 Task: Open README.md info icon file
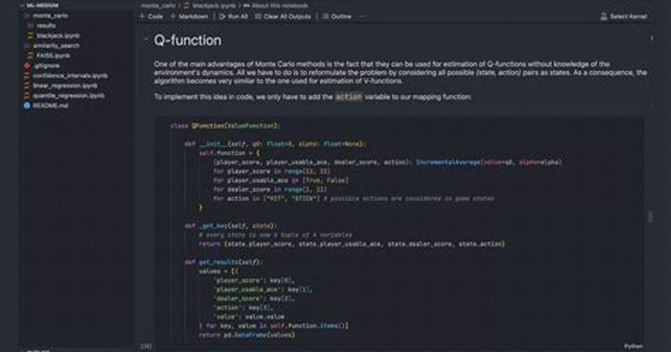point(46,105)
